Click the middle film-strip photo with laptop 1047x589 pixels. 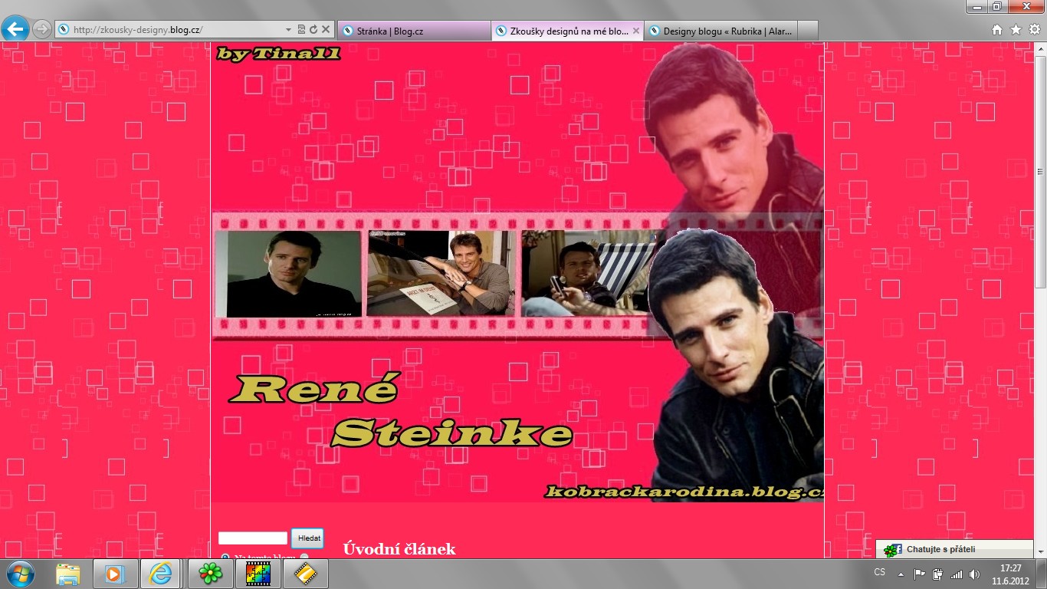pyautogui.click(x=441, y=273)
